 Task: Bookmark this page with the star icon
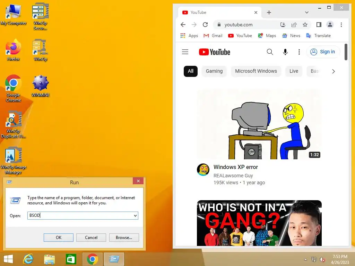point(305,25)
